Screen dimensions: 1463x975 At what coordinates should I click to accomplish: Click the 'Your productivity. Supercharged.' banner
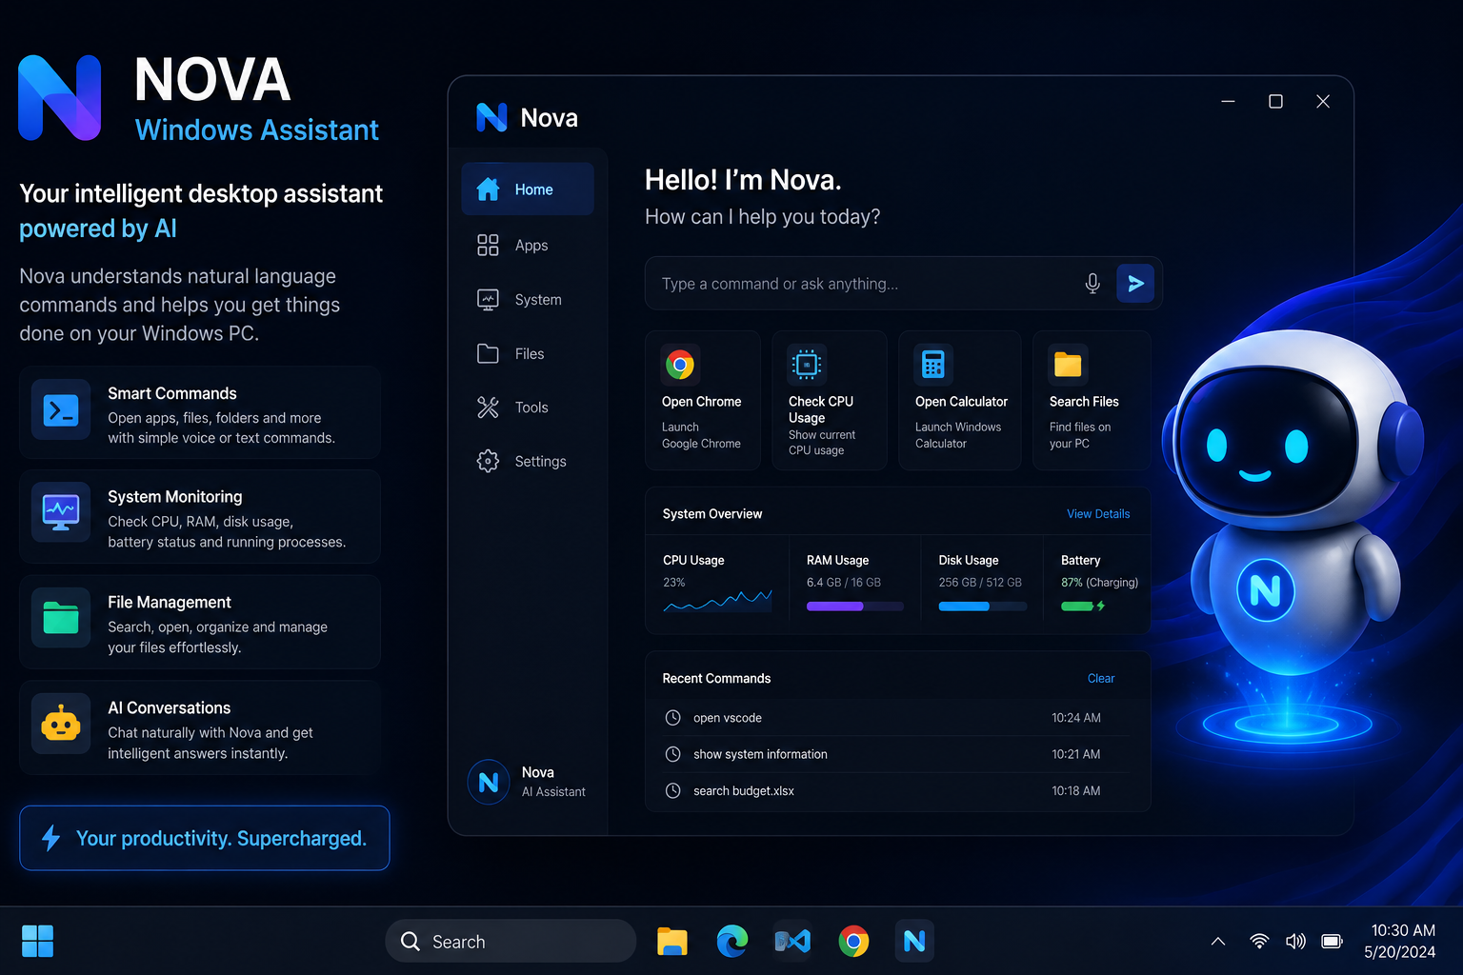point(205,838)
